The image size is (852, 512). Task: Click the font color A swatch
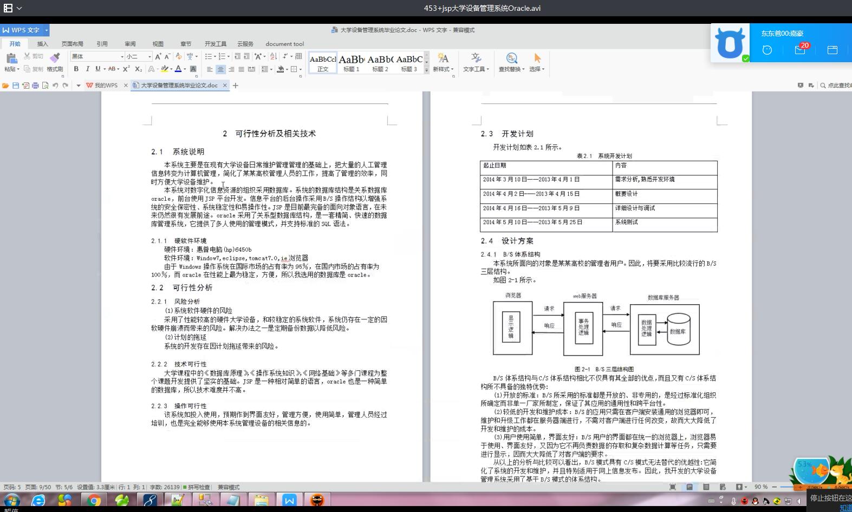(x=178, y=69)
